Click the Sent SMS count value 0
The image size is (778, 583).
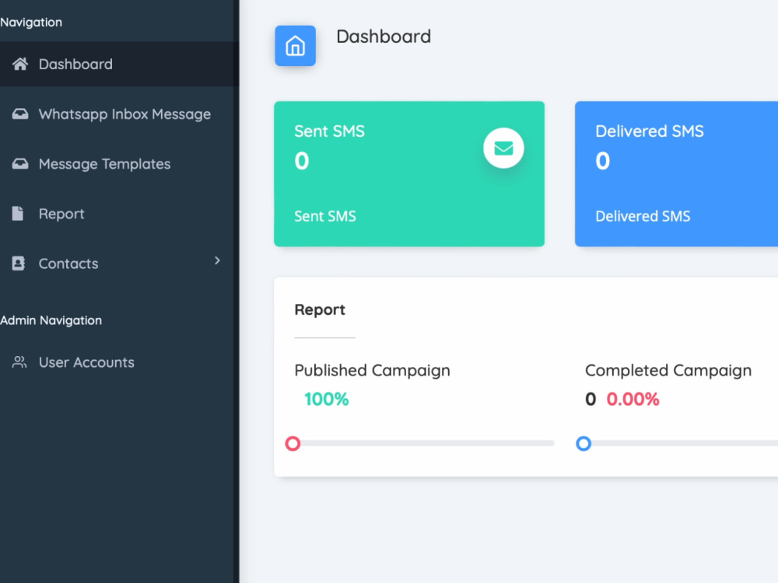point(302,161)
